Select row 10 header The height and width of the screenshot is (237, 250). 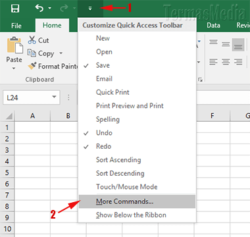point(7,229)
